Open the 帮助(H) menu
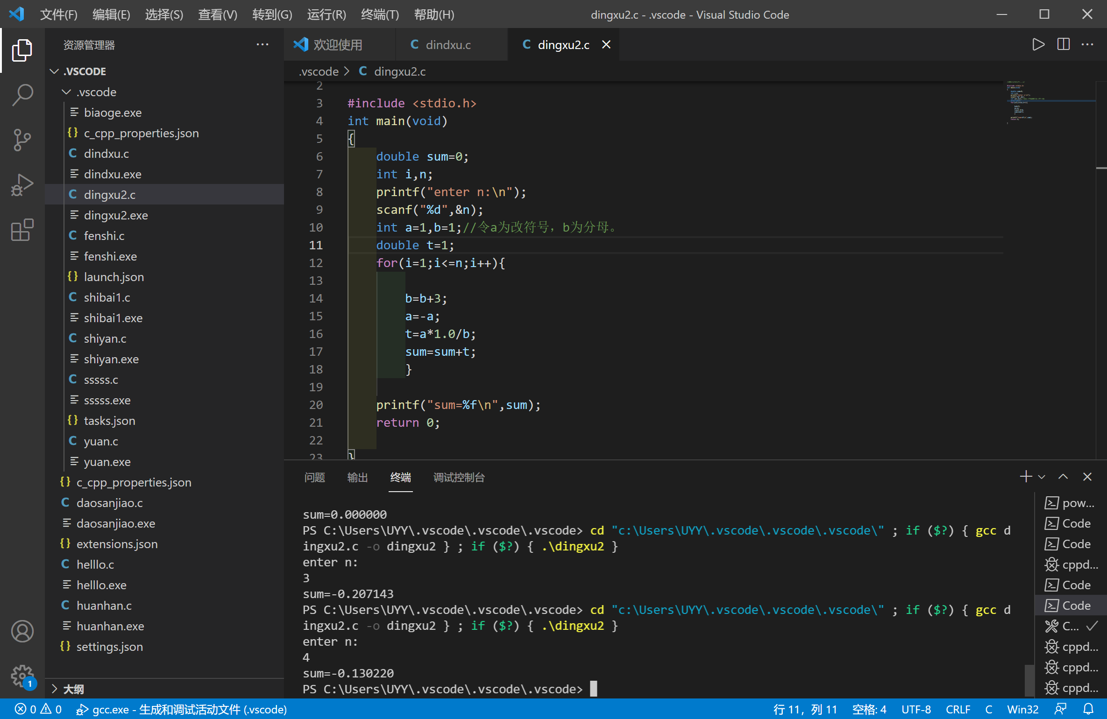Screen dimensions: 1107x719 tap(434, 14)
